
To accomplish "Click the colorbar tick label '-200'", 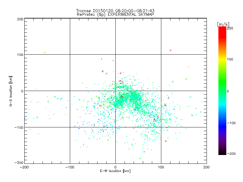I will [x=231, y=154].
